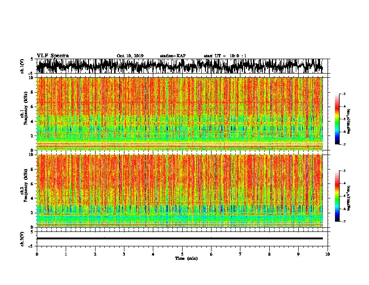Image resolution: width=369 pixels, height=285 pixels.
Task: Click the ch.1 color bar log(PSD) unit label
Action: pos(349,122)
